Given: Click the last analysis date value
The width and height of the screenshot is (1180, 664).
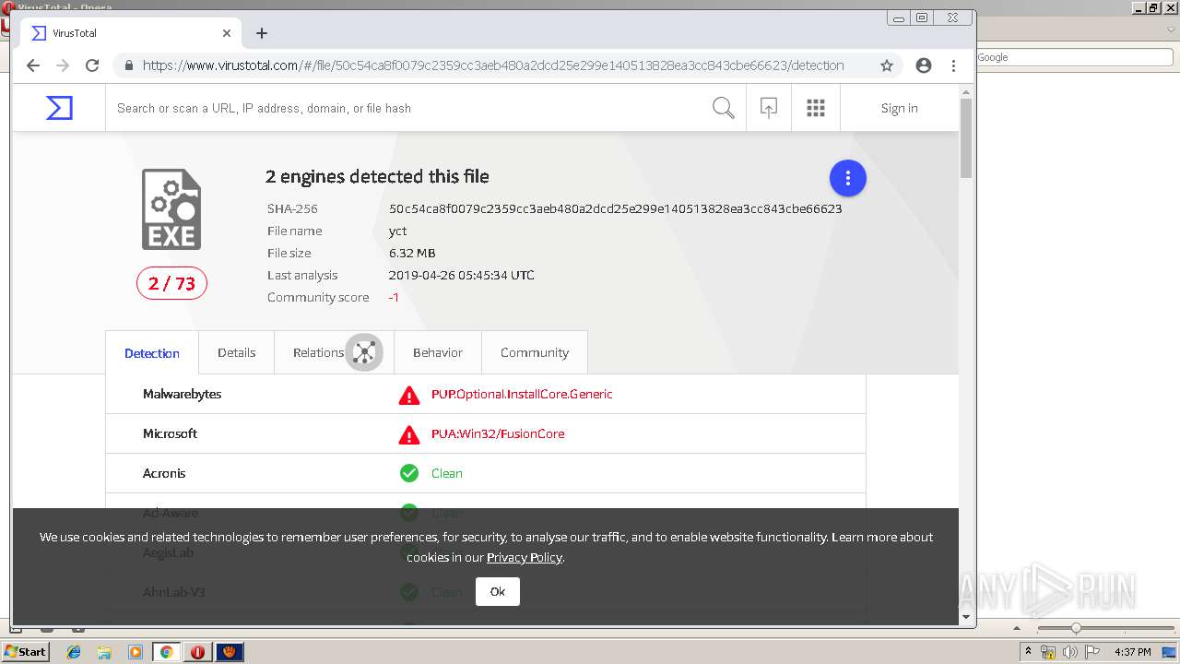Looking at the screenshot, I should [x=461, y=275].
